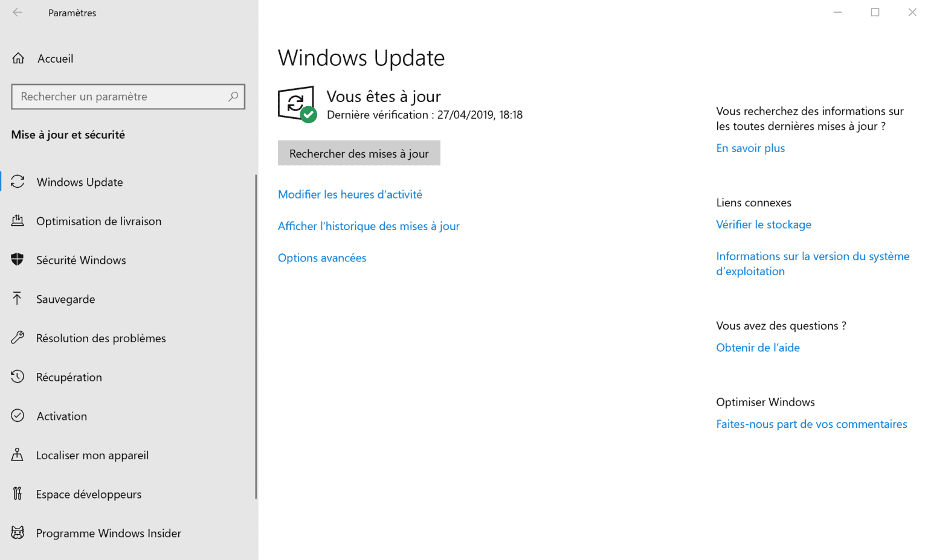This screenshot has height=560, width=928.
Task: Open Informations sur la version du système link
Action: [813, 264]
